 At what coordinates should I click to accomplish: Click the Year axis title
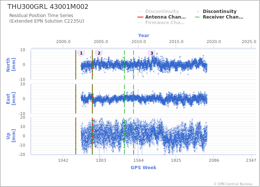pos(144,36)
